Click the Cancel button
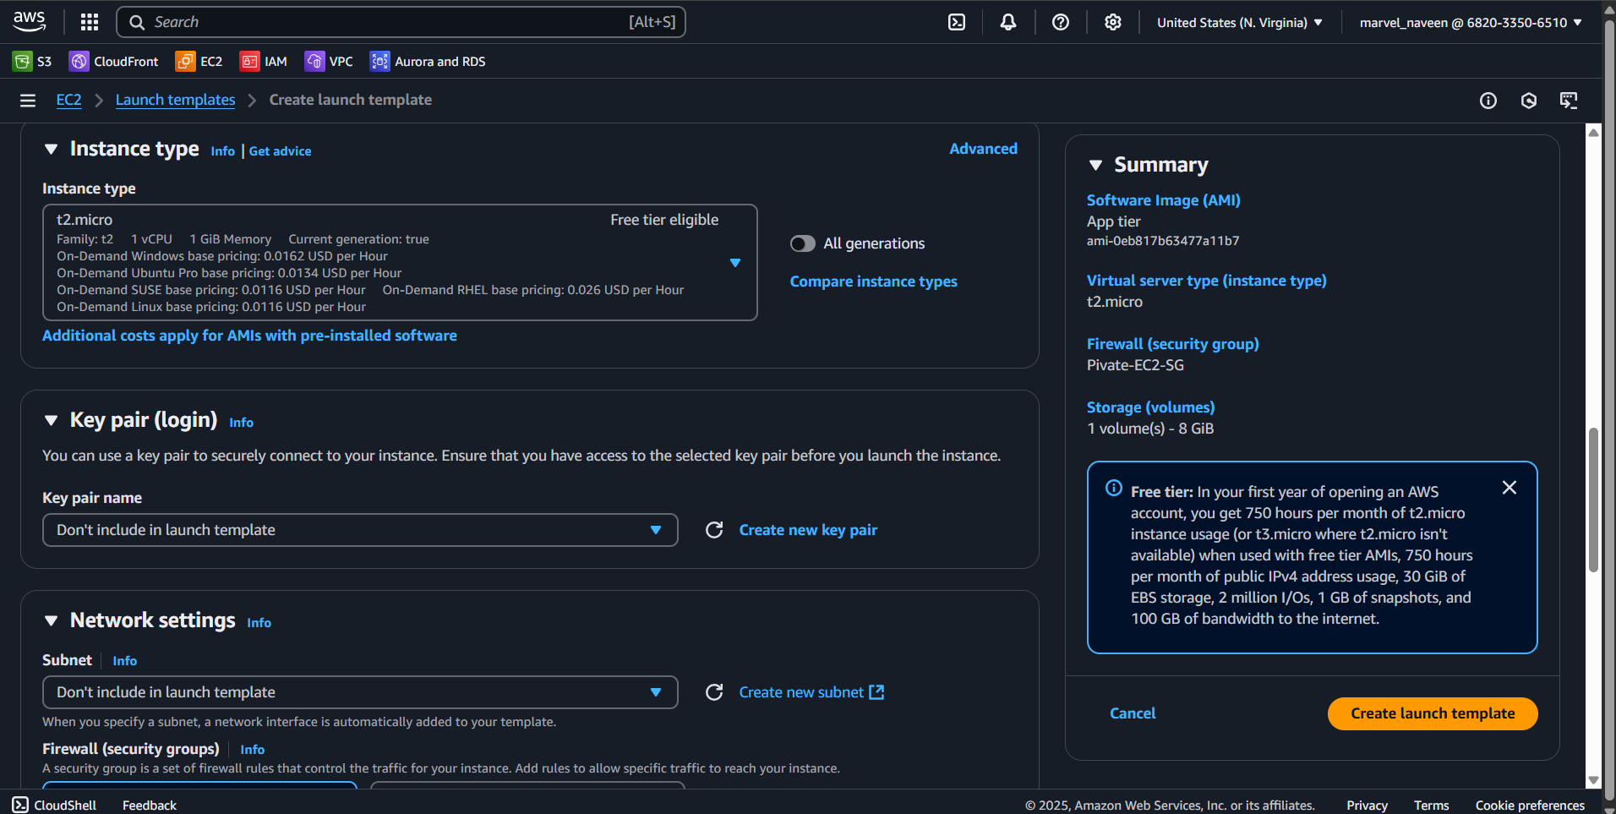 (x=1133, y=713)
